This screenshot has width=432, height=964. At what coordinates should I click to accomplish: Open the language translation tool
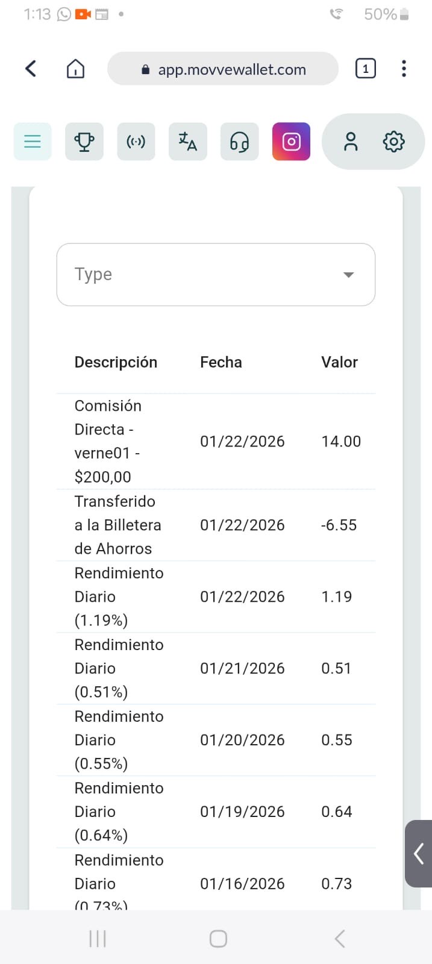pyautogui.click(x=187, y=142)
